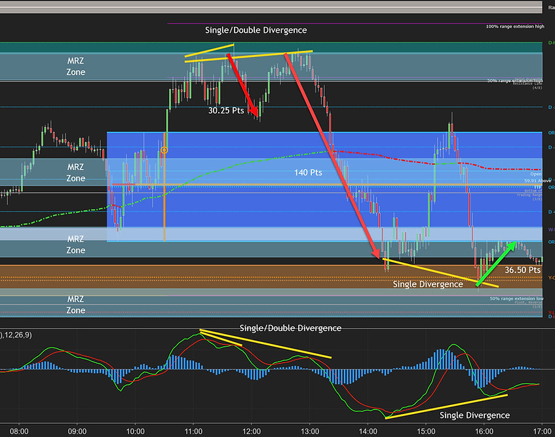Click the 08:00 time axis label
This screenshot has height=437, width=555.
tap(19, 431)
